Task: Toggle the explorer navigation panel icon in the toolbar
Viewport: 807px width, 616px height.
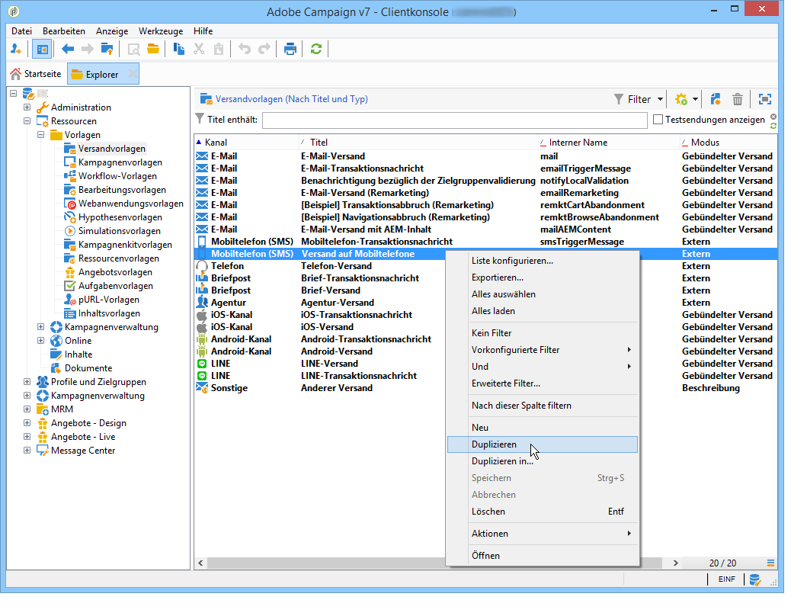Action: click(41, 49)
